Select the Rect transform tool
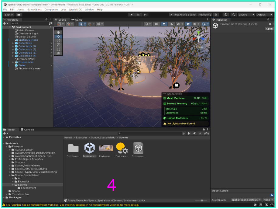 58,49
